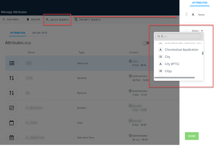The width and height of the screenshot is (215, 147).
Task: Click the text icon beside City (IPTC)
Action: click(x=161, y=64)
